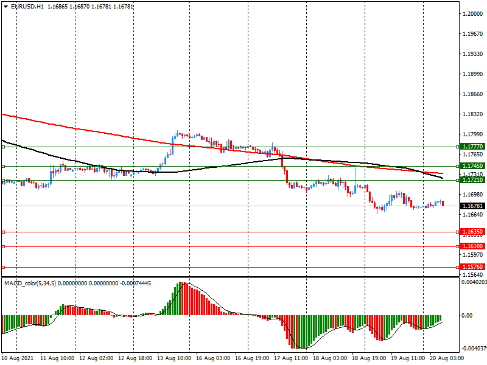Viewport: 487px width, 365px height.
Task: Click the 16 Aug 19:00 time label
Action: [x=252, y=358]
